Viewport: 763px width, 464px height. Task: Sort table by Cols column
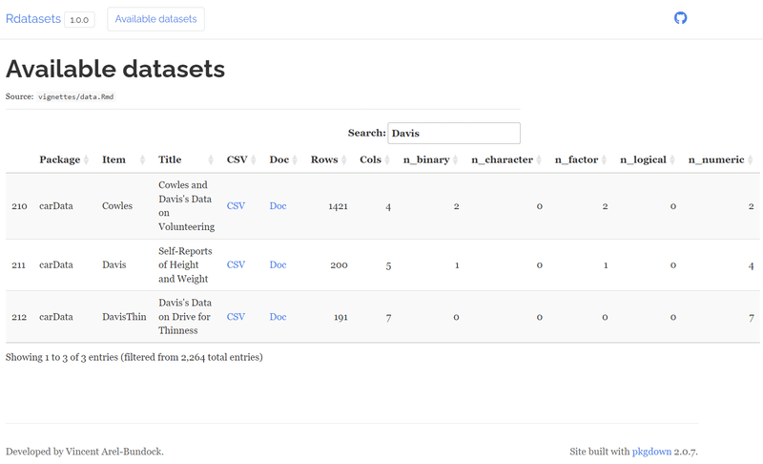pos(370,159)
